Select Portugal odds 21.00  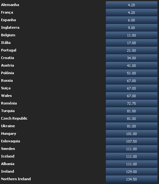click(x=132, y=50)
